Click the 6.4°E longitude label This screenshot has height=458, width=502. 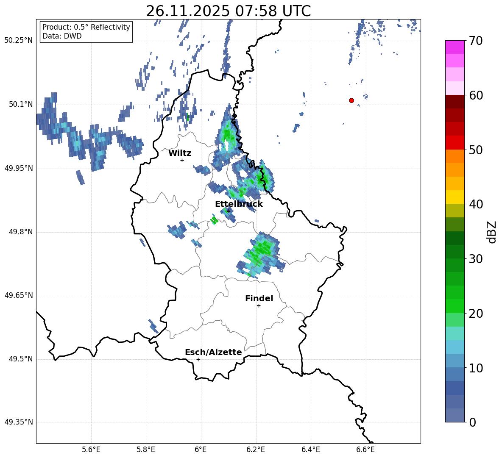pyautogui.click(x=310, y=450)
